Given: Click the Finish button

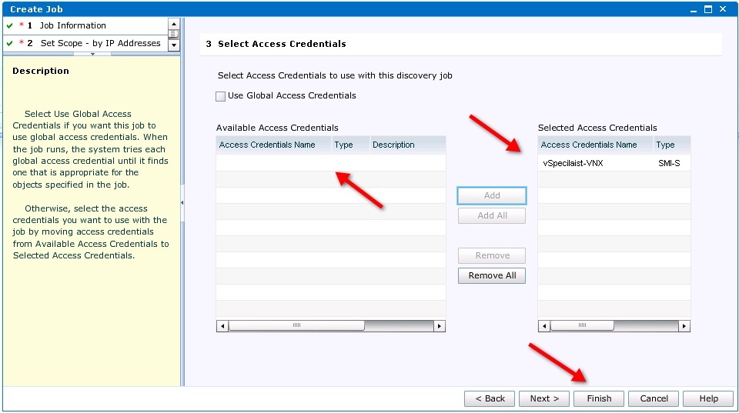Looking at the screenshot, I should pos(598,398).
